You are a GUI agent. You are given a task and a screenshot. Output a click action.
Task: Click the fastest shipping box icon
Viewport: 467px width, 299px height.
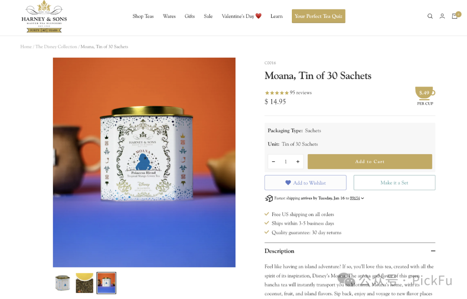pyautogui.click(x=269, y=199)
